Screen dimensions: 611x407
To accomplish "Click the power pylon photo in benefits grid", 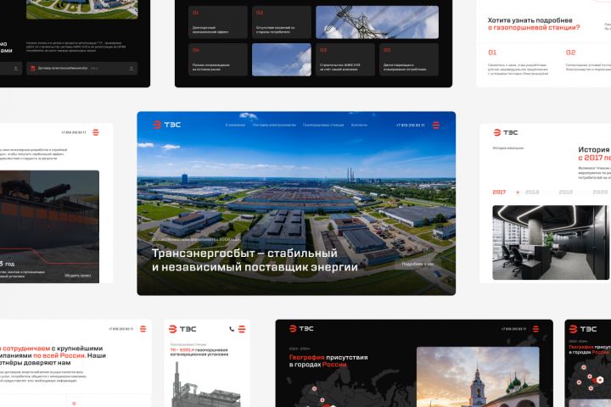I will (x=377, y=22).
